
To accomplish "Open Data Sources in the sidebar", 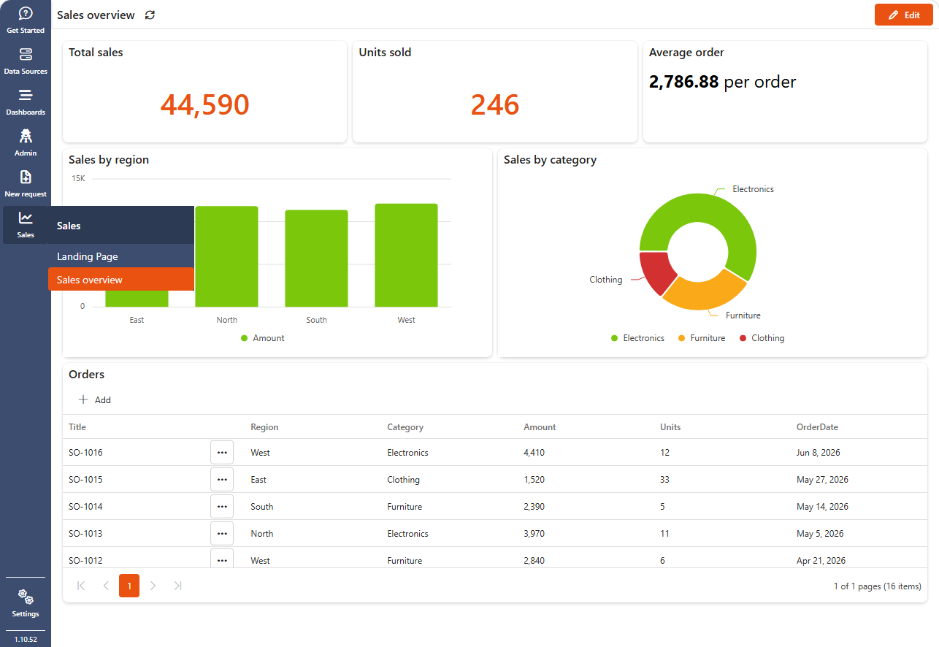I will point(26,61).
